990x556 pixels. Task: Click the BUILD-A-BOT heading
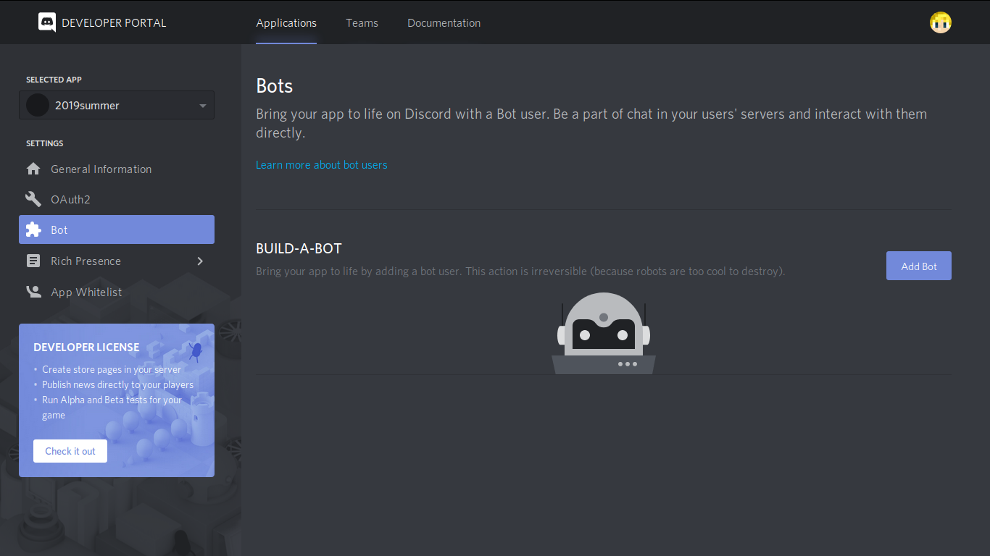(299, 248)
